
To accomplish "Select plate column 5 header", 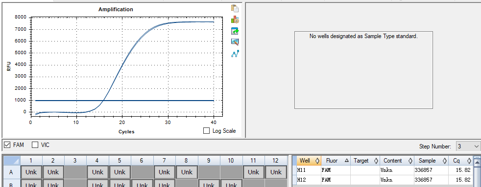I will pos(120,161).
